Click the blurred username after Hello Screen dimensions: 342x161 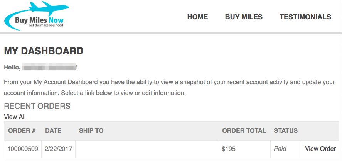coord(49,67)
